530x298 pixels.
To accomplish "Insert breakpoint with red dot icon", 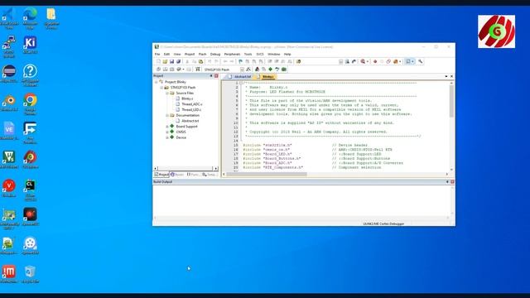I will (x=375, y=61).
